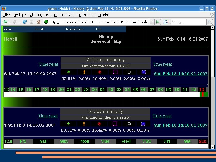The width and height of the screenshot is (216, 162).
Task: Click left Time reset link in 10 day summary
Action: click(x=48, y=116)
